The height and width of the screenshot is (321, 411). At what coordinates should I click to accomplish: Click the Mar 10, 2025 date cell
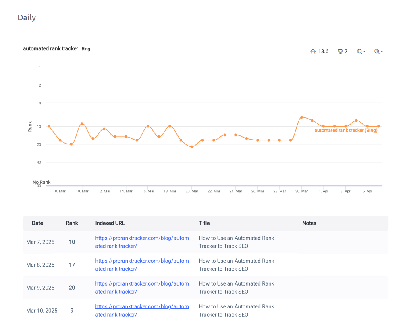click(x=42, y=311)
